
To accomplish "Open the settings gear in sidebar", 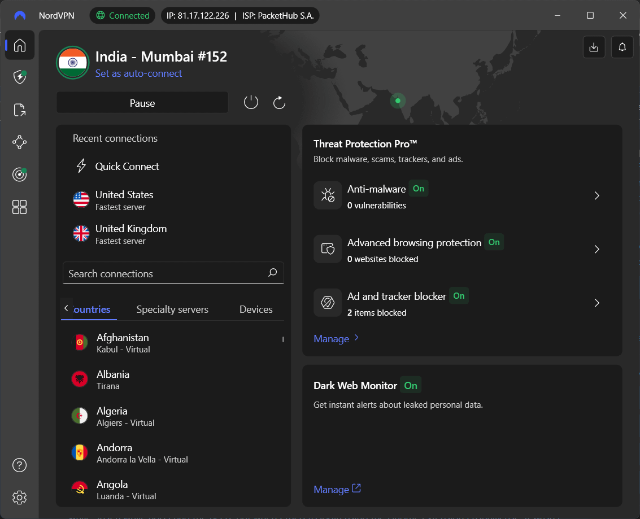I will pyautogui.click(x=20, y=498).
